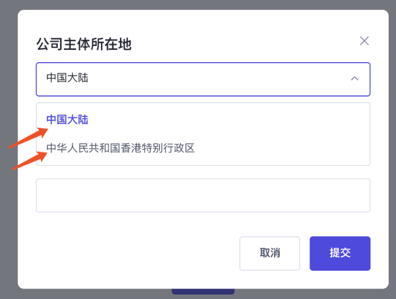The height and width of the screenshot is (299, 396).
Task: Pick the purple 中国大陆 list entry
Action: 67,119
